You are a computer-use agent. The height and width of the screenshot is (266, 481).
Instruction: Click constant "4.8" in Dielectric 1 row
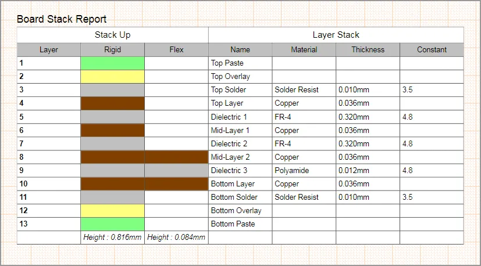coord(432,117)
